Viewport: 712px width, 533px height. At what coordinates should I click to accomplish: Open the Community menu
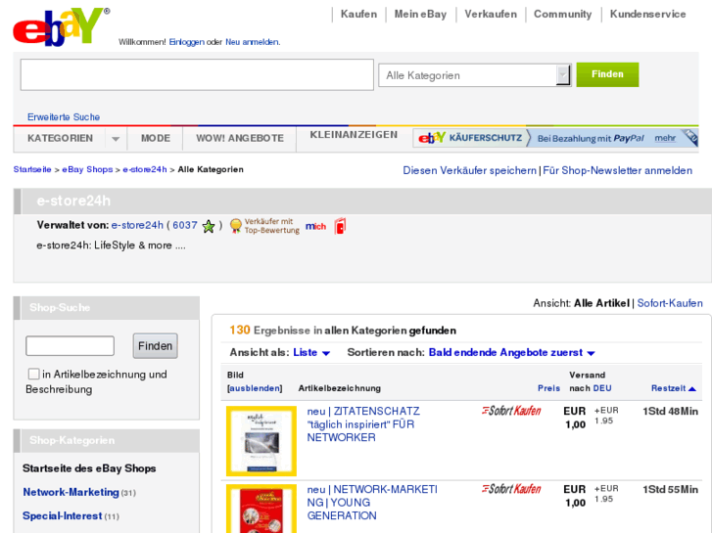pyautogui.click(x=562, y=14)
